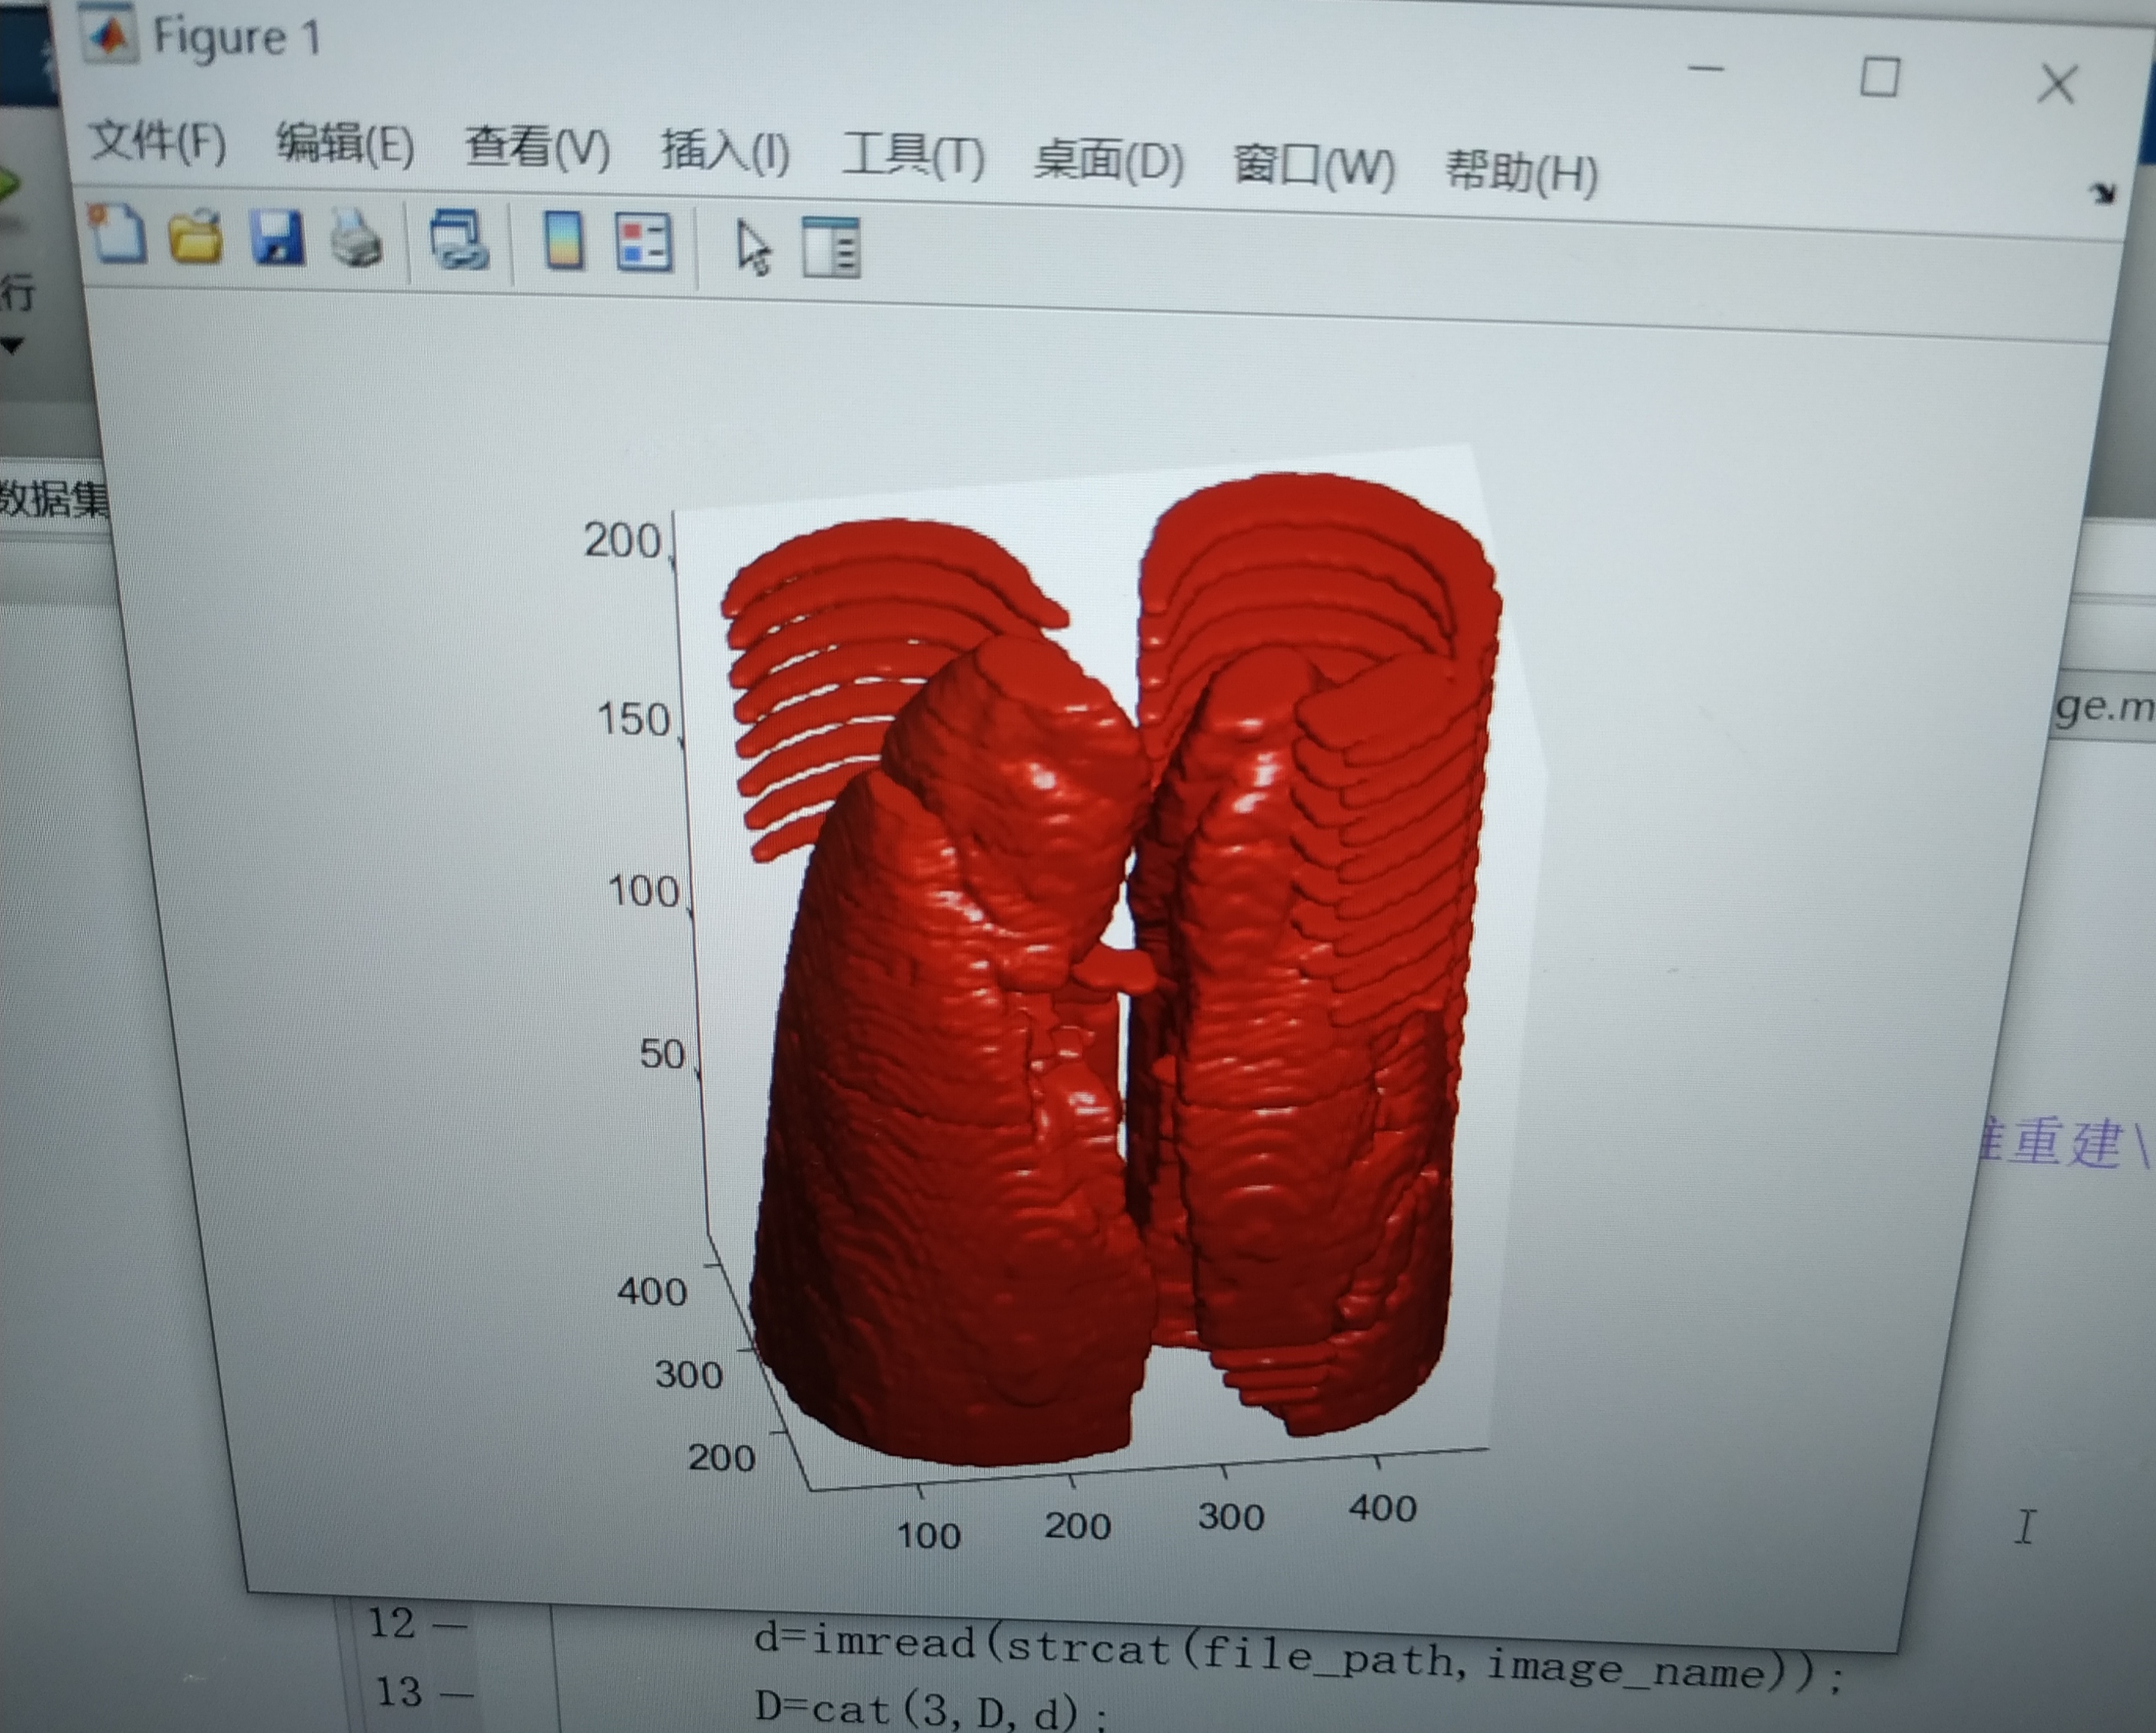Print the figure using the printer icon
The image size is (2156, 1733).
356,240
